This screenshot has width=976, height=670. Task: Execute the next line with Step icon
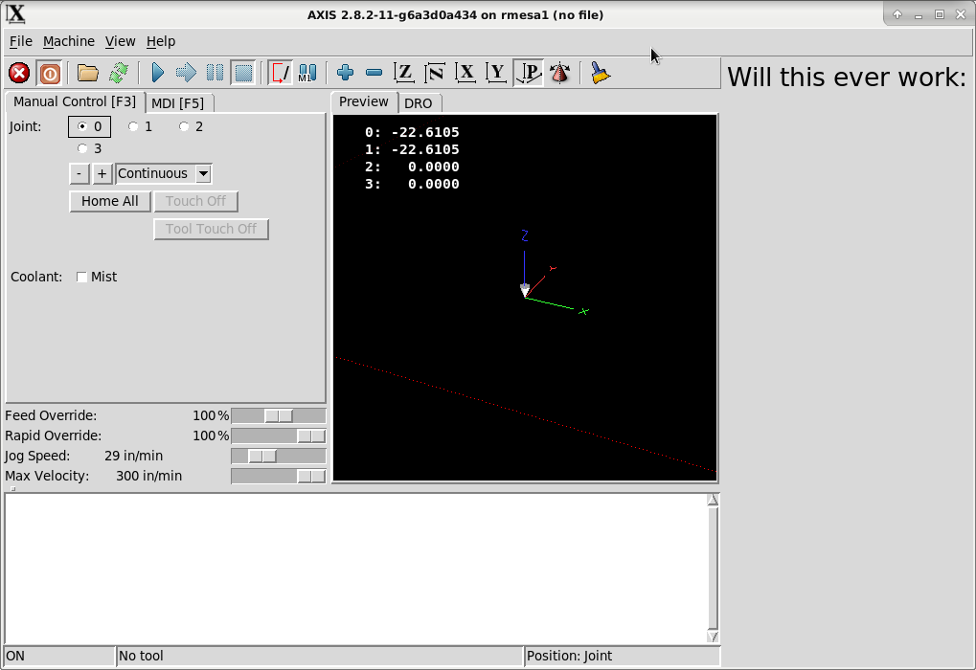(186, 74)
